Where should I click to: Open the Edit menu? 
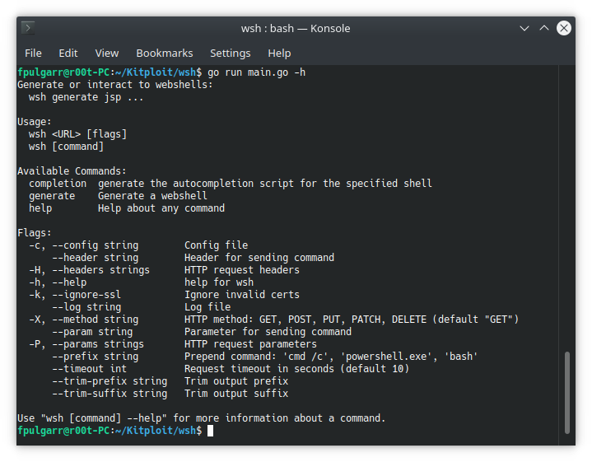click(x=68, y=54)
